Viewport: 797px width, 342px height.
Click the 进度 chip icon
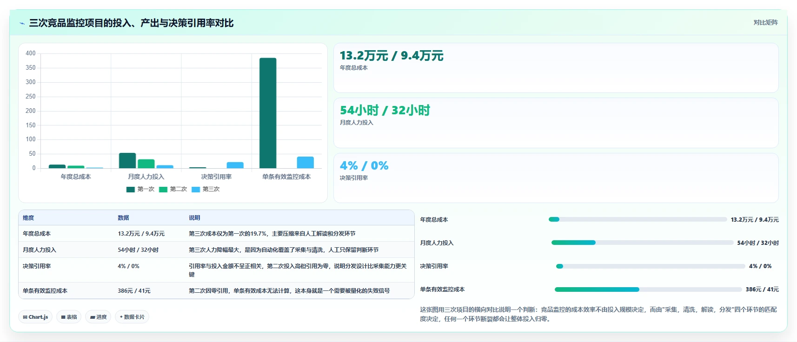coord(93,317)
